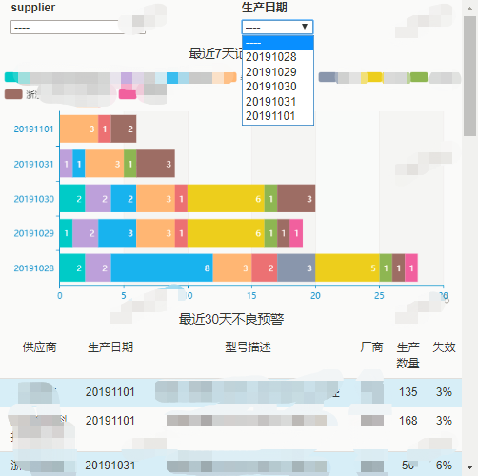Click the 20191101 y-axis label
478x476 pixels.
coord(33,129)
